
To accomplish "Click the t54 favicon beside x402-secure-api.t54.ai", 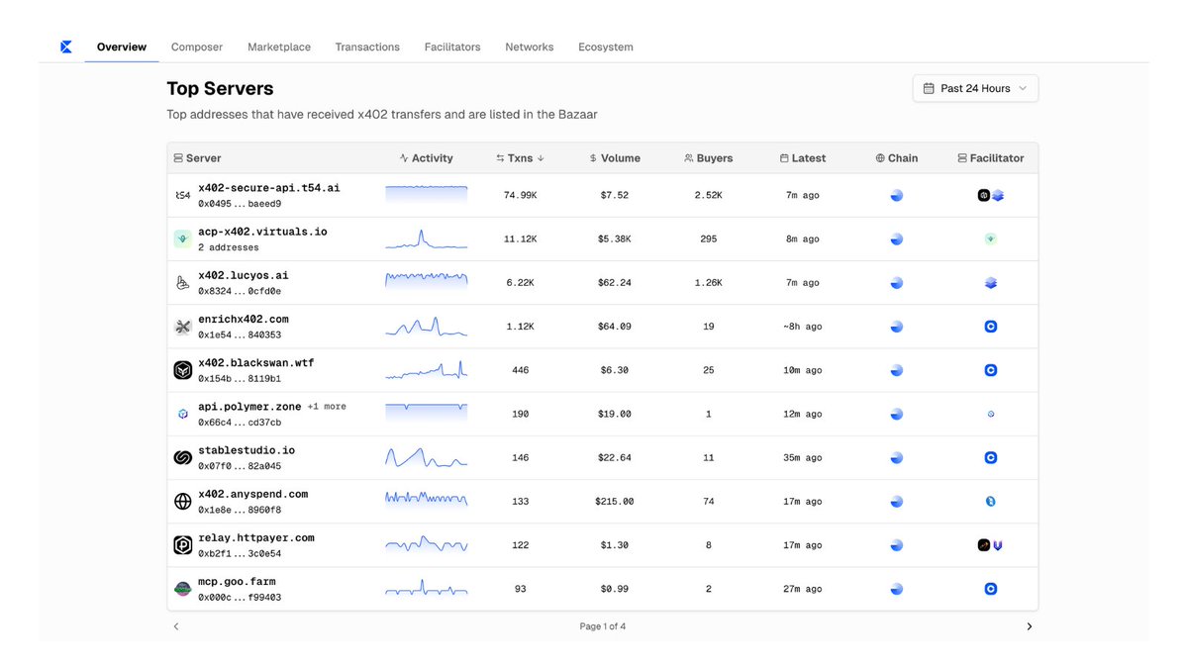I will (182, 195).
